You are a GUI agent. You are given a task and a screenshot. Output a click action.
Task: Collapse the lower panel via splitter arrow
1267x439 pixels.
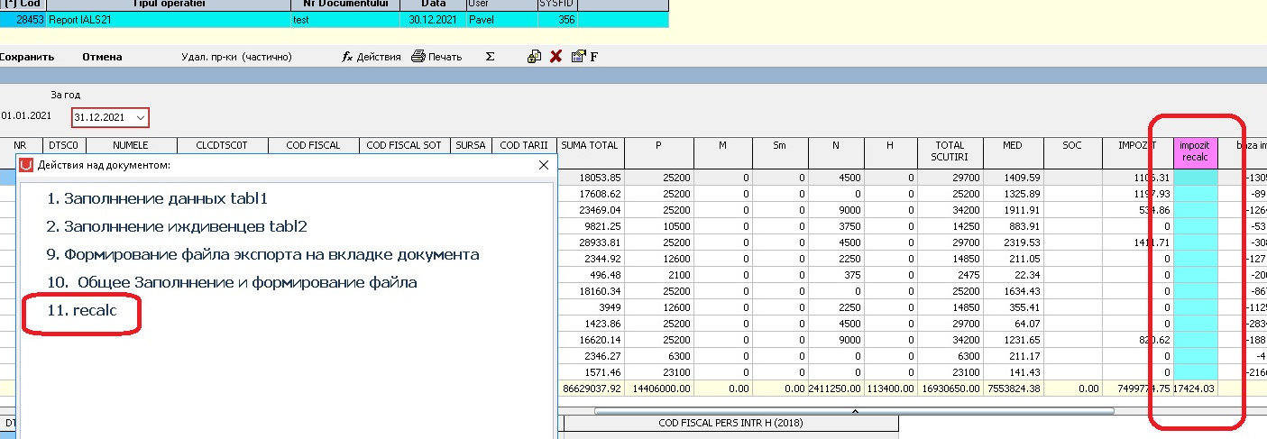(855, 411)
